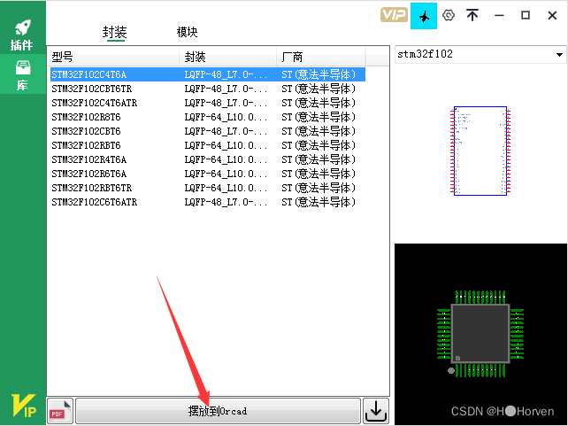Sort by 厂商 column header
The width and height of the screenshot is (568, 426).
tap(321, 57)
